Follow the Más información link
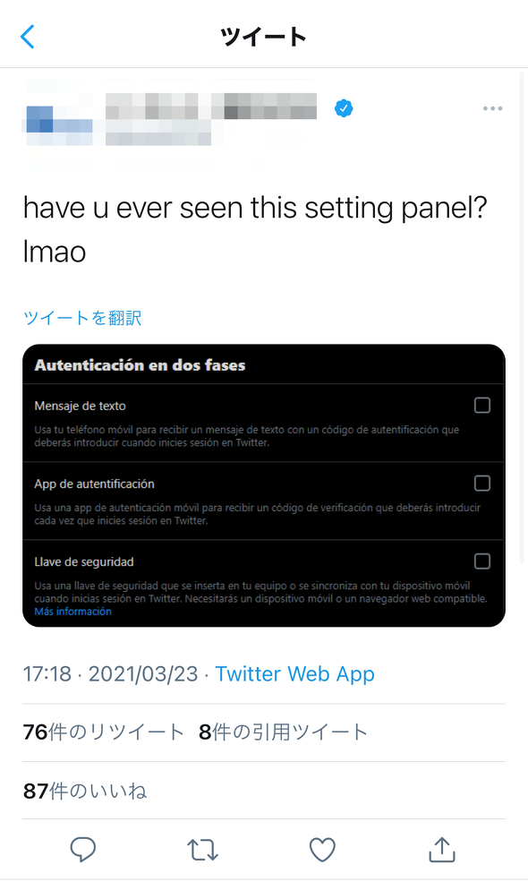The width and height of the screenshot is (528, 882). point(72,612)
